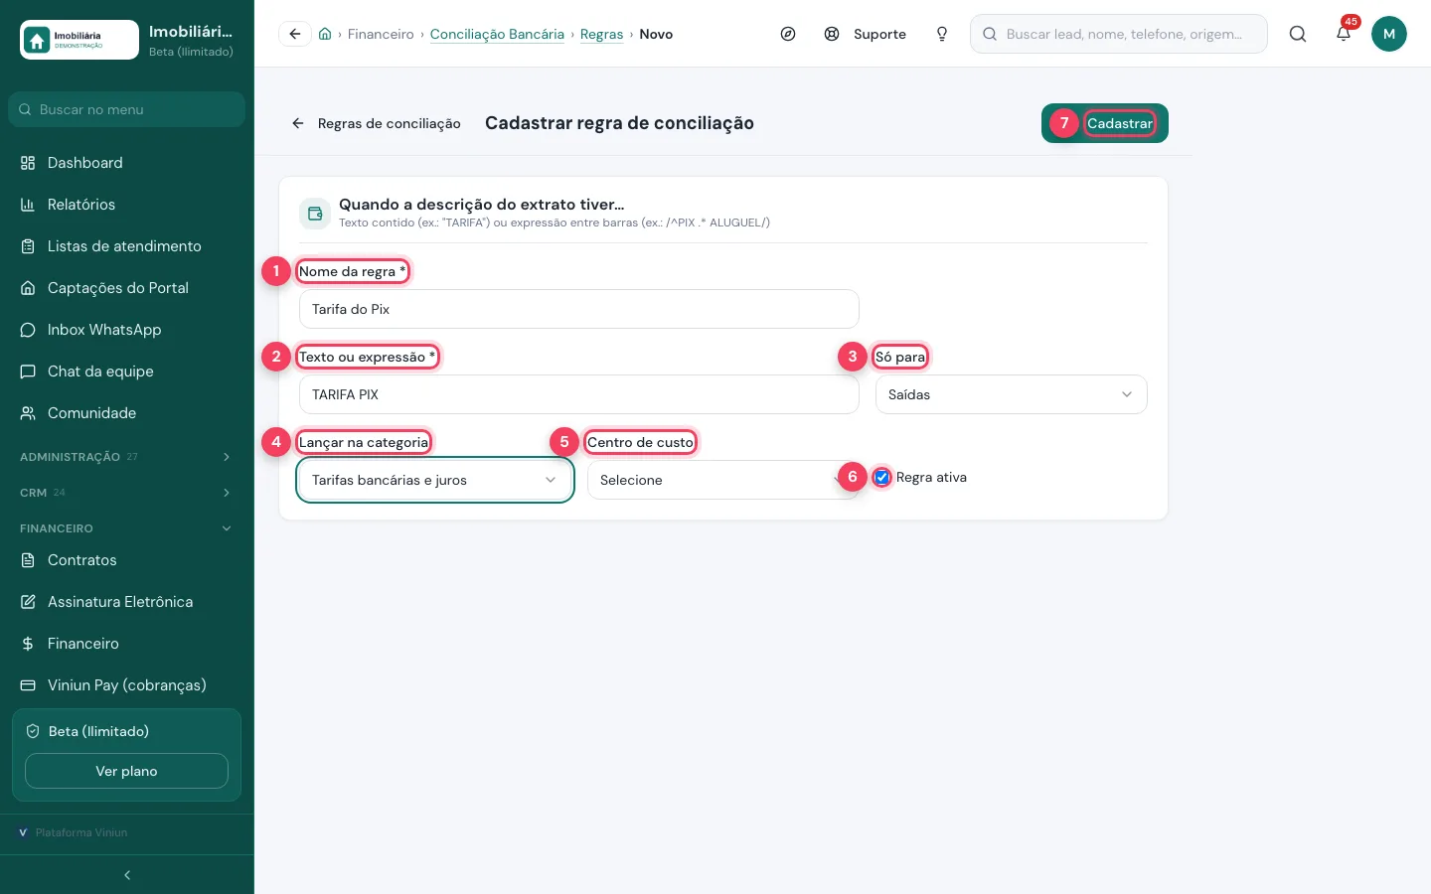The width and height of the screenshot is (1431, 894).
Task: Open the Centro de custo dropdown
Action: point(722,480)
